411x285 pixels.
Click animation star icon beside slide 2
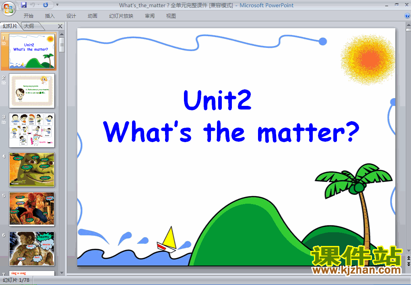[4, 83]
